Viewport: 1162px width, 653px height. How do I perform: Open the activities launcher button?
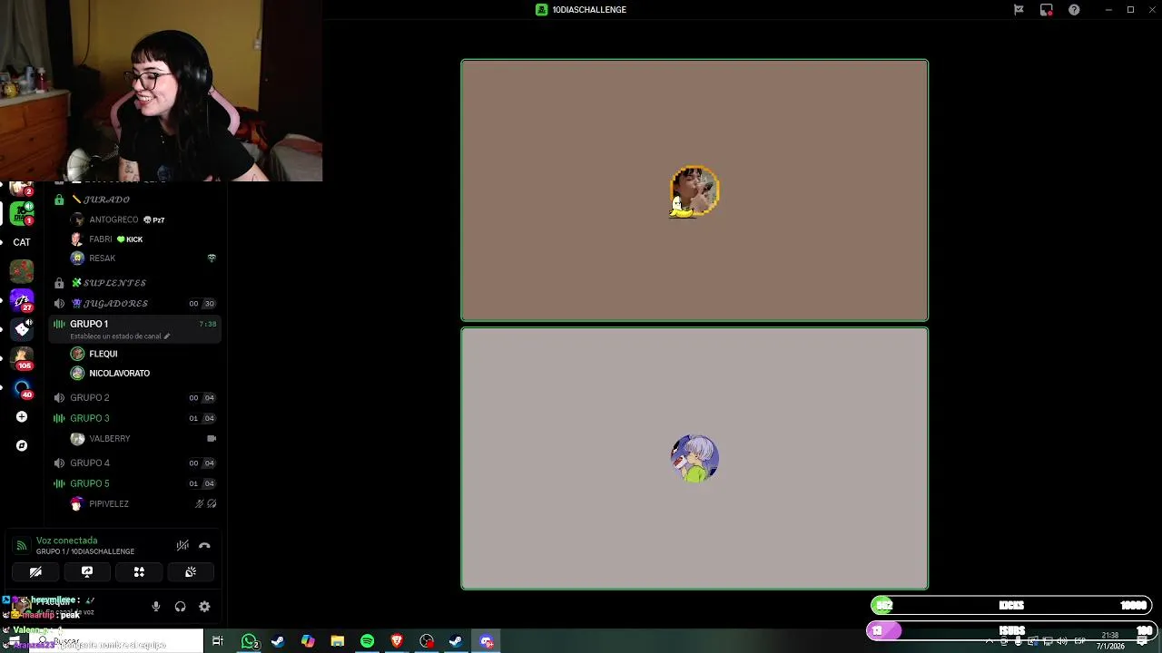click(139, 572)
